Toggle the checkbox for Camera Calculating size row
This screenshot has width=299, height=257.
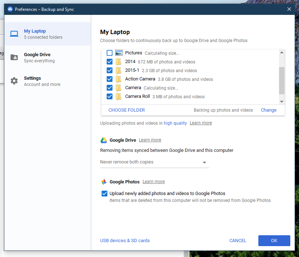pyautogui.click(x=110, y=88)
